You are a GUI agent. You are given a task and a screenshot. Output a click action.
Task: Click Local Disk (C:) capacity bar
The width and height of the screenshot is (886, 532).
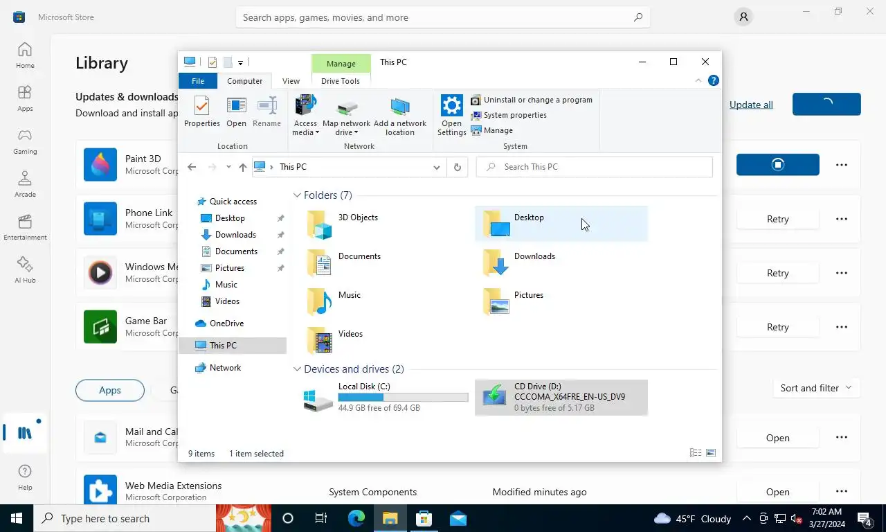click(x=403, y=398)
